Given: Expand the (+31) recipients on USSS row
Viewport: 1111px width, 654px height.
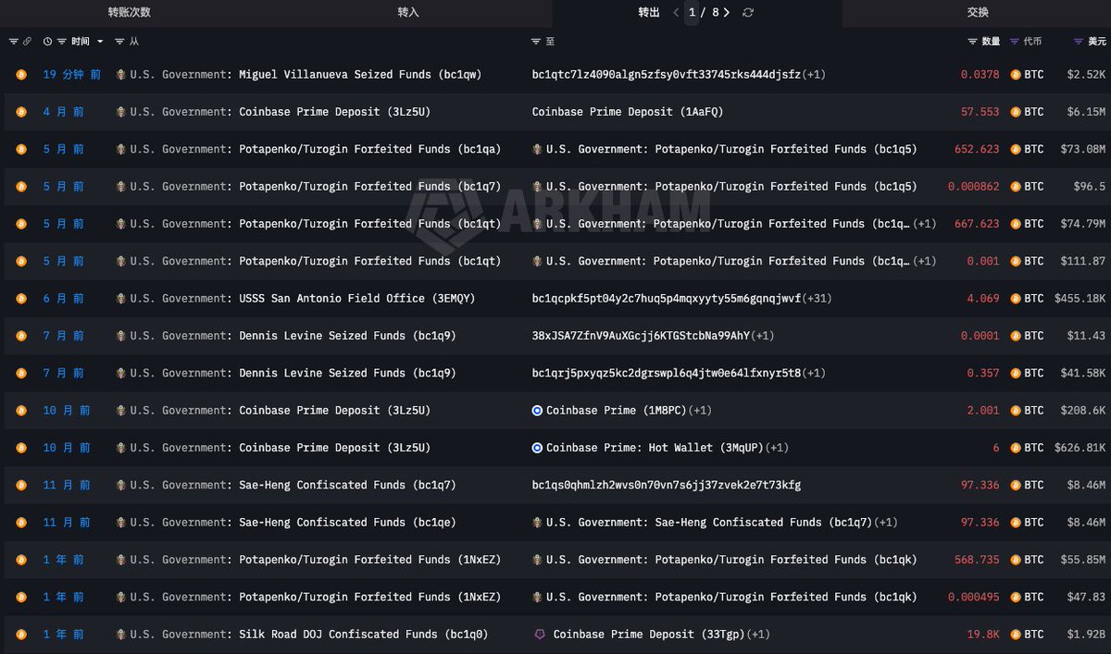Looking at the screenshot, I should pyautogui.click(x=818, y=299).
